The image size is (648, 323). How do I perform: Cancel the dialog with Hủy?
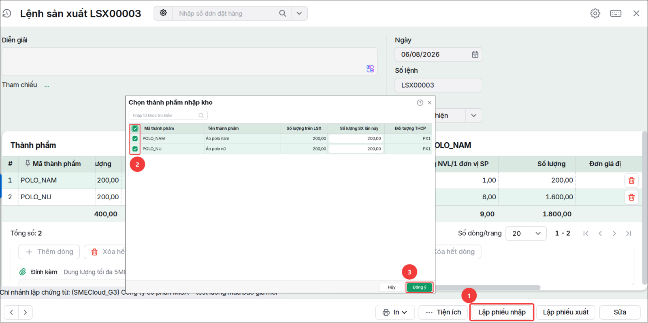(392, 287)
